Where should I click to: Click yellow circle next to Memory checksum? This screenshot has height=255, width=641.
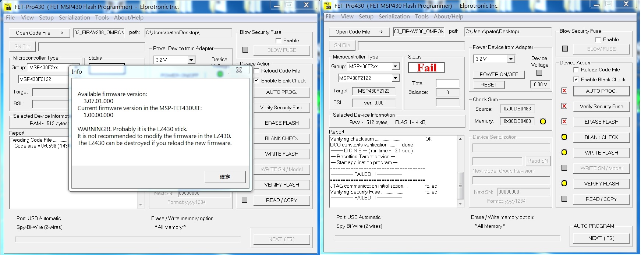pyautogui.click(x=543, y=121)
